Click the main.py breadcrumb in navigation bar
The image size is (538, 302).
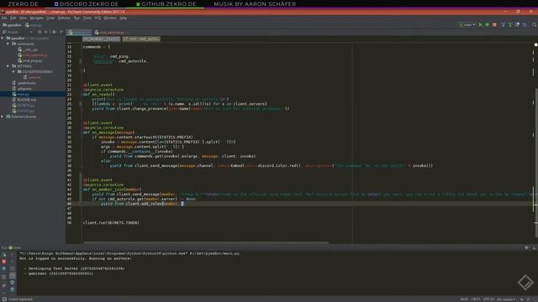click(34, 25)
